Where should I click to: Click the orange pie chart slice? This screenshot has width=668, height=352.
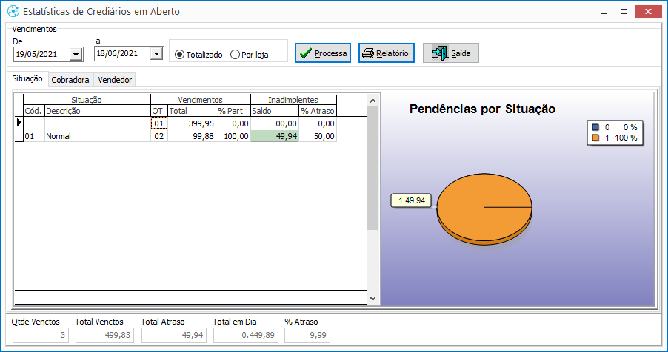484,207
